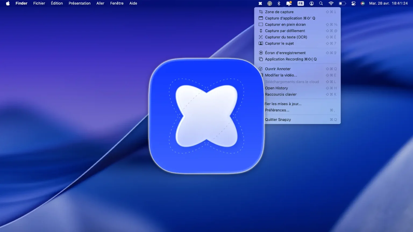Select Capturer du texte (OCR)
Screen dimensions: 413x232
297,37
